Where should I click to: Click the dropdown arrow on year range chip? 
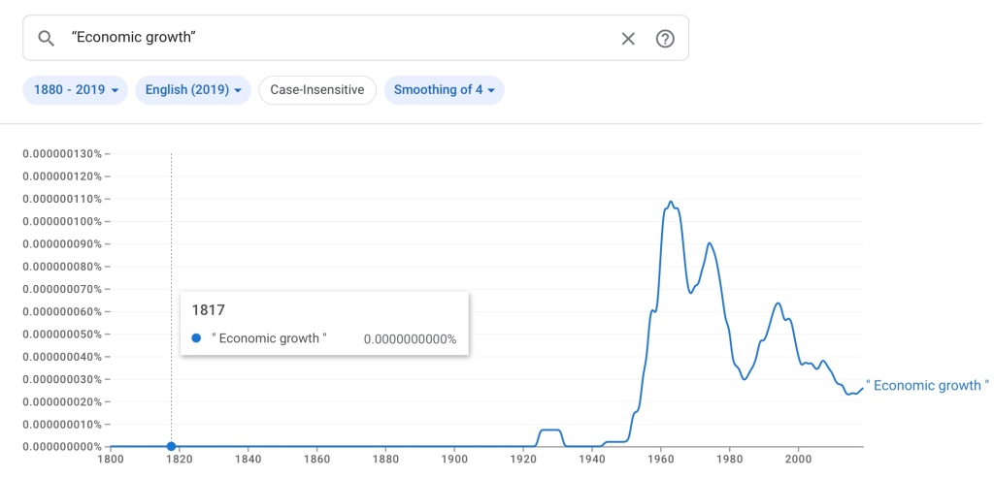coord(116,90)
